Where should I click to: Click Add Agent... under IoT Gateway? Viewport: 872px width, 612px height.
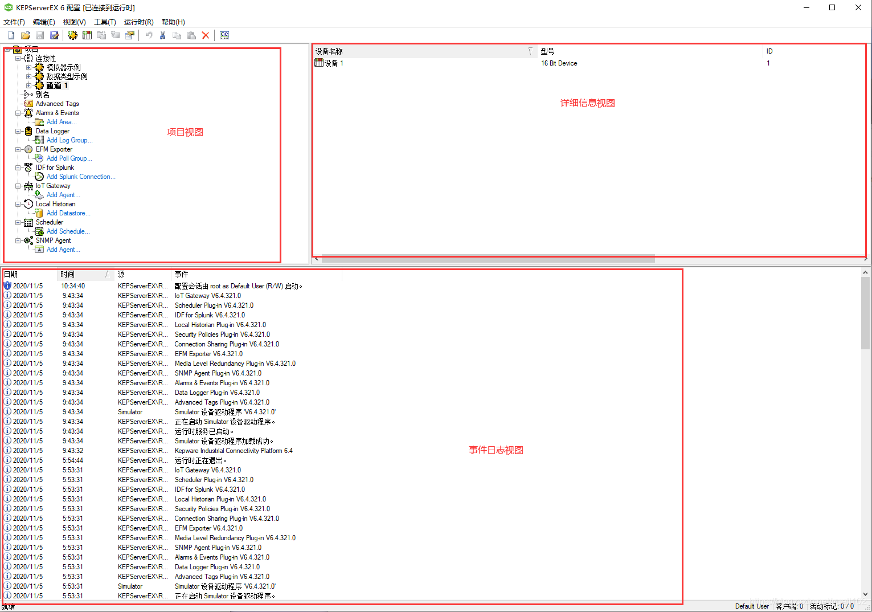63,195
